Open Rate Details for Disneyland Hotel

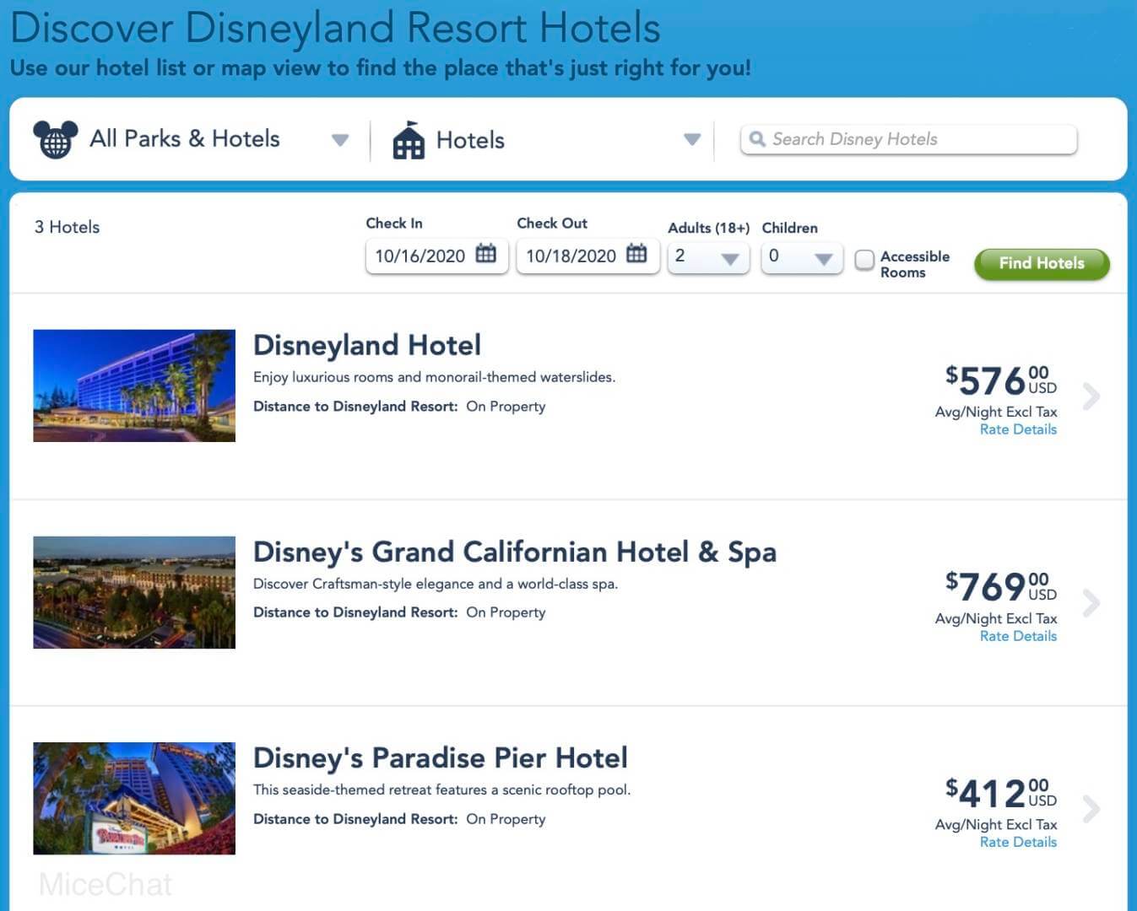tap(1018, 429)
